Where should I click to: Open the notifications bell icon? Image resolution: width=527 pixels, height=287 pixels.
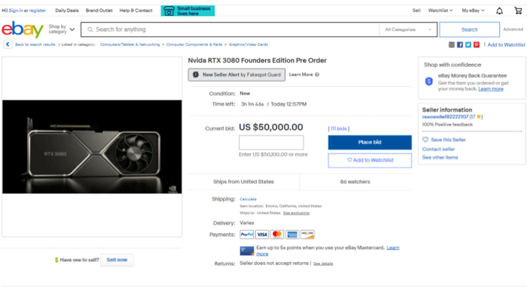499,11
